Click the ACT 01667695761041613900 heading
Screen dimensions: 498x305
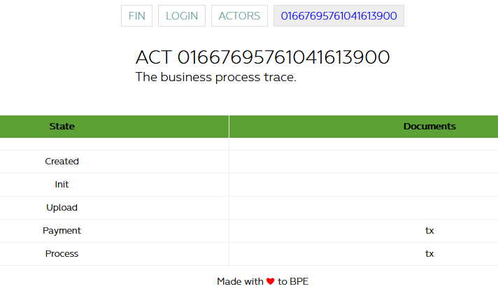point(262,57)
